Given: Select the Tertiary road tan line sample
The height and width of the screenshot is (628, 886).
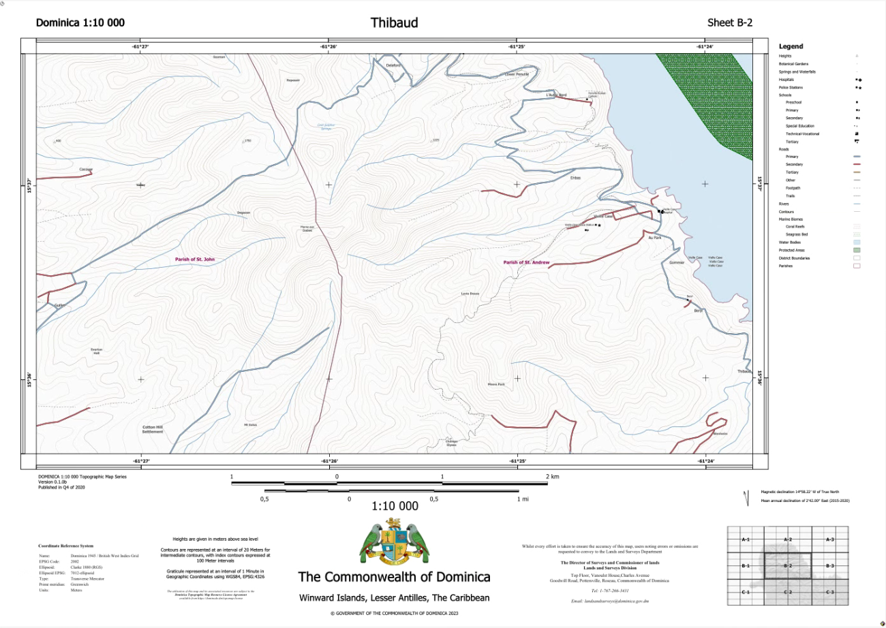Looking at the screenshot, I should (858, 172).
